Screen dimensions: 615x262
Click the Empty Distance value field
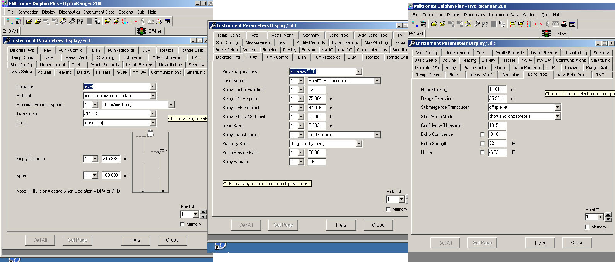point(110,159)
